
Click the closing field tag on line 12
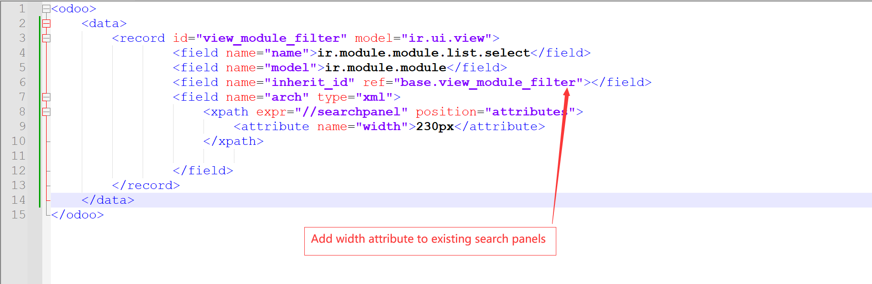pos(203,170)
